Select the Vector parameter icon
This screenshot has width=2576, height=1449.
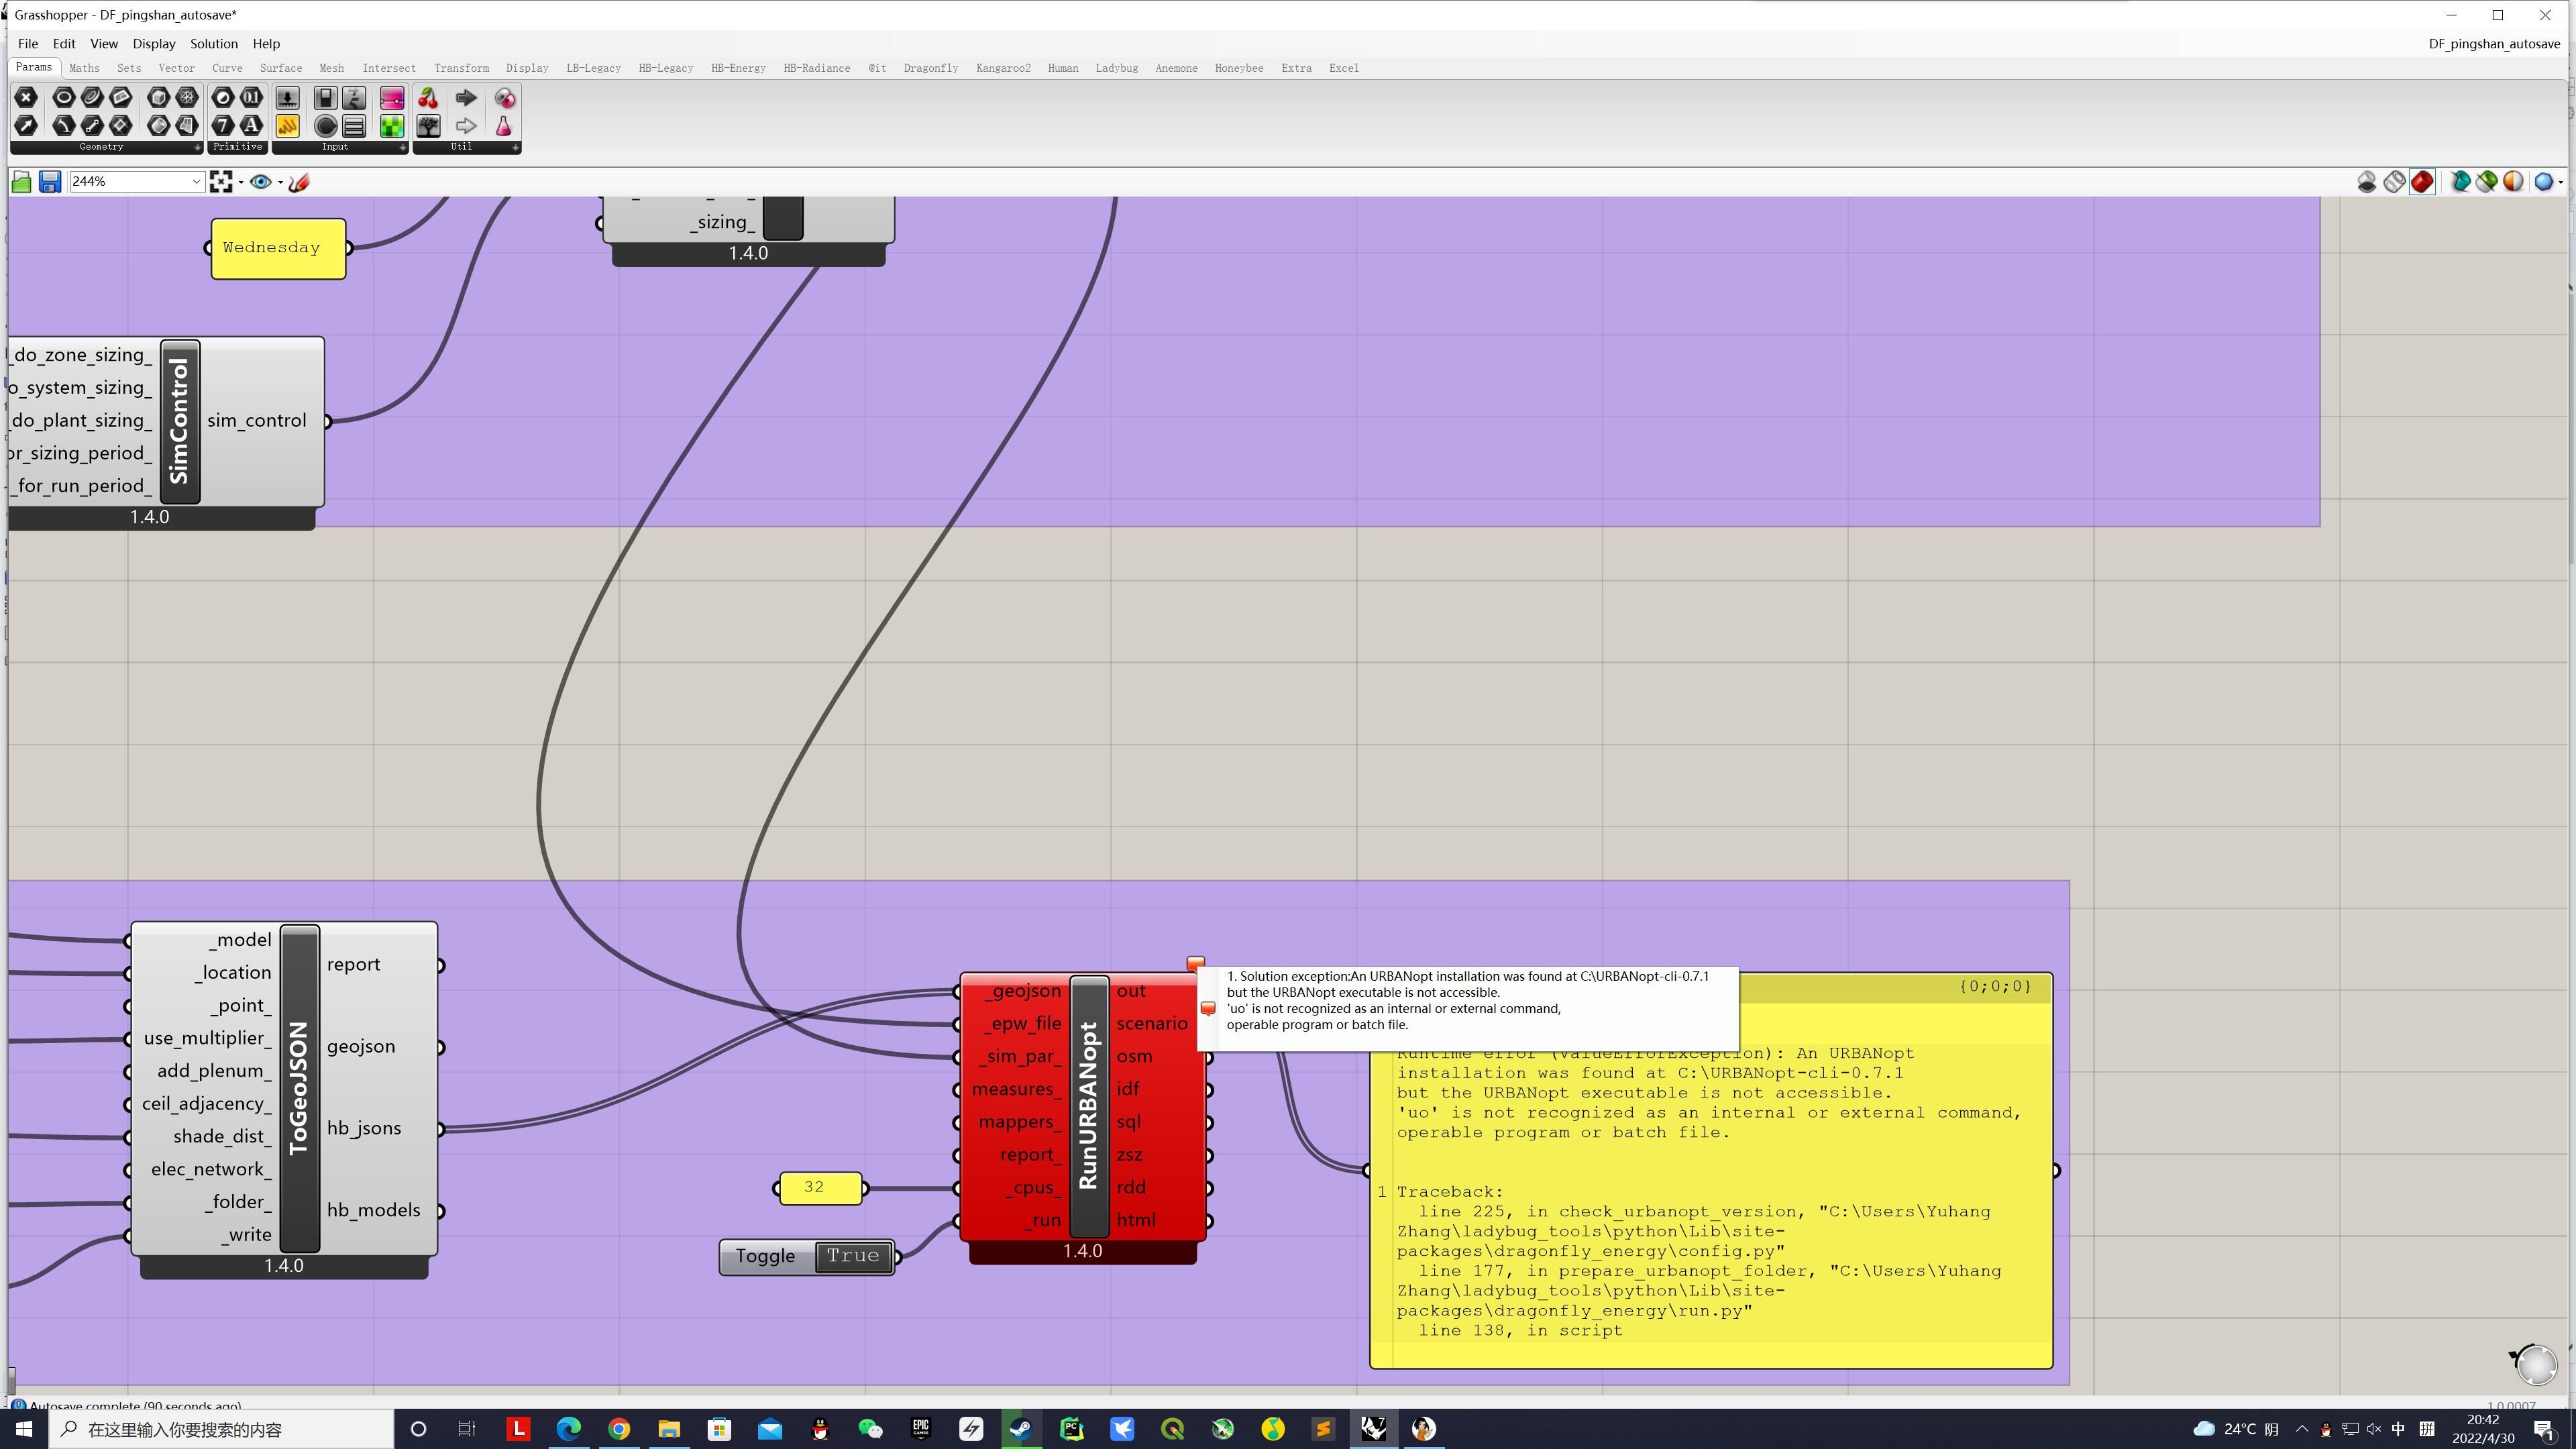26,125
